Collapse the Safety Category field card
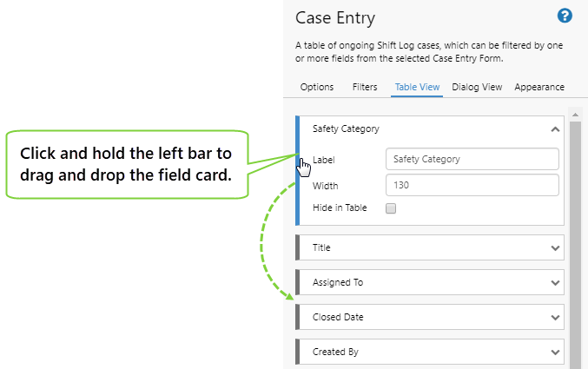The image size is (588, 369). click(x=555, y=129)
